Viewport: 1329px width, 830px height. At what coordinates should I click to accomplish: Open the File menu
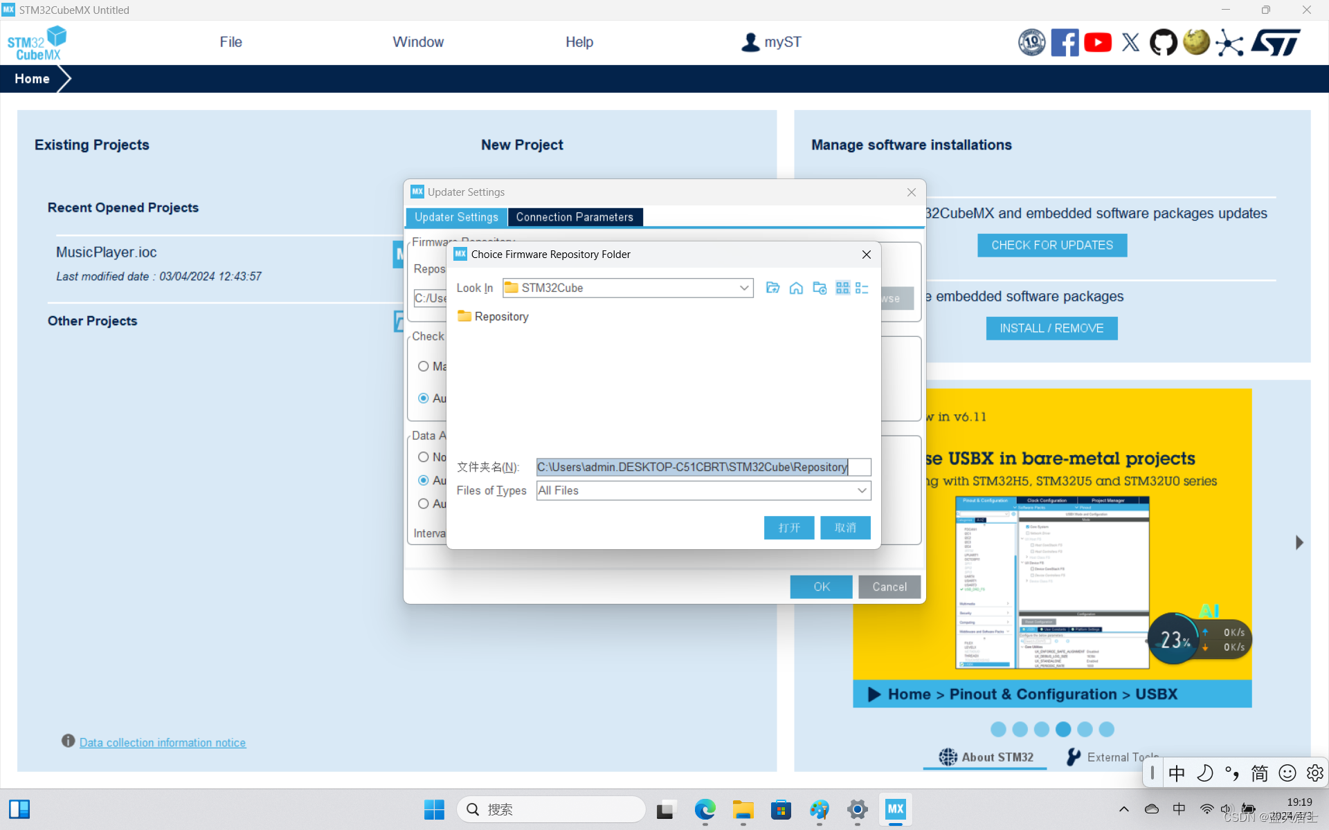click(230, 42)
